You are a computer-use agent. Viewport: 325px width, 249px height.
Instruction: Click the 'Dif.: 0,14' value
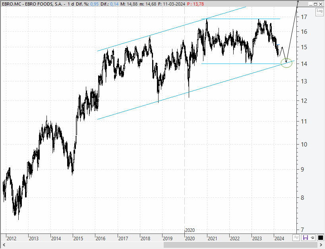point(109,4)
